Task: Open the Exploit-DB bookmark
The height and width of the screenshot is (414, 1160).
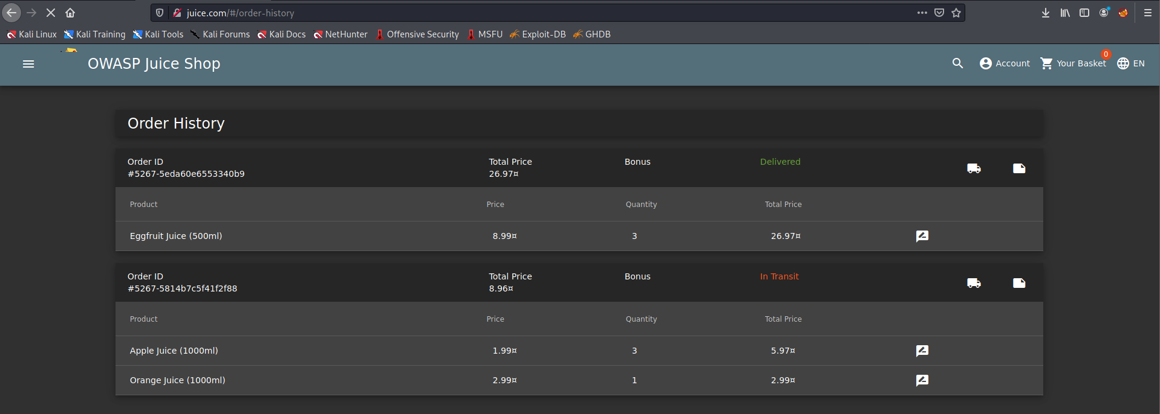Action: coord(538,34)
